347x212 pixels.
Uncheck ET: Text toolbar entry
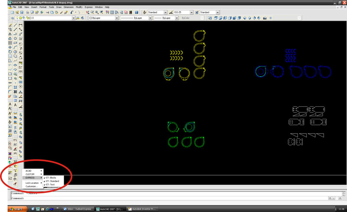(x=50, y=185)
